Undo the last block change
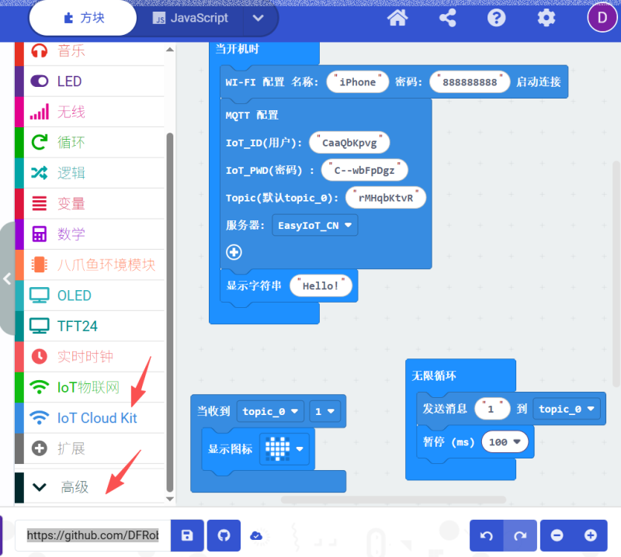 pyautogui.click(x=487, y=535)
